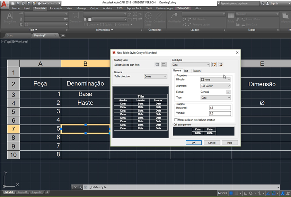Viewport: 291px width, 197px height.
Task: Open the Alignment Top Center dropdown
Action: [215, 86]
